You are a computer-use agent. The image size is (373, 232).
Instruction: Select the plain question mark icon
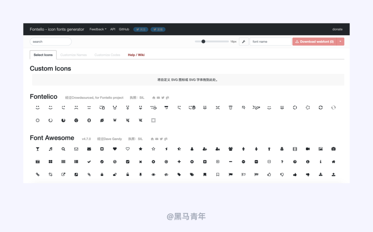tap(282, 162)
